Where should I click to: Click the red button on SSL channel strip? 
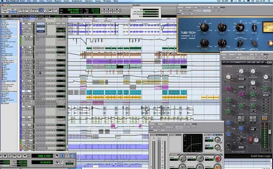coord(251,139)
